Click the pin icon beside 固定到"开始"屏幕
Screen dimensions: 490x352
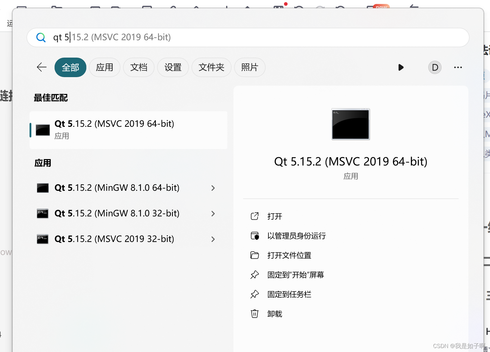[x=254, y=275]
